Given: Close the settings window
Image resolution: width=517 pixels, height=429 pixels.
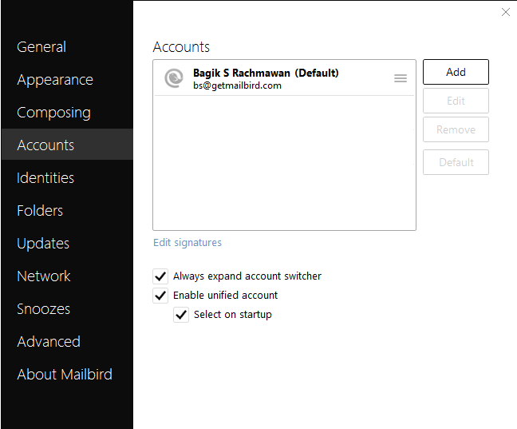Looking at the screenshot, I should (x=505, y=12).
